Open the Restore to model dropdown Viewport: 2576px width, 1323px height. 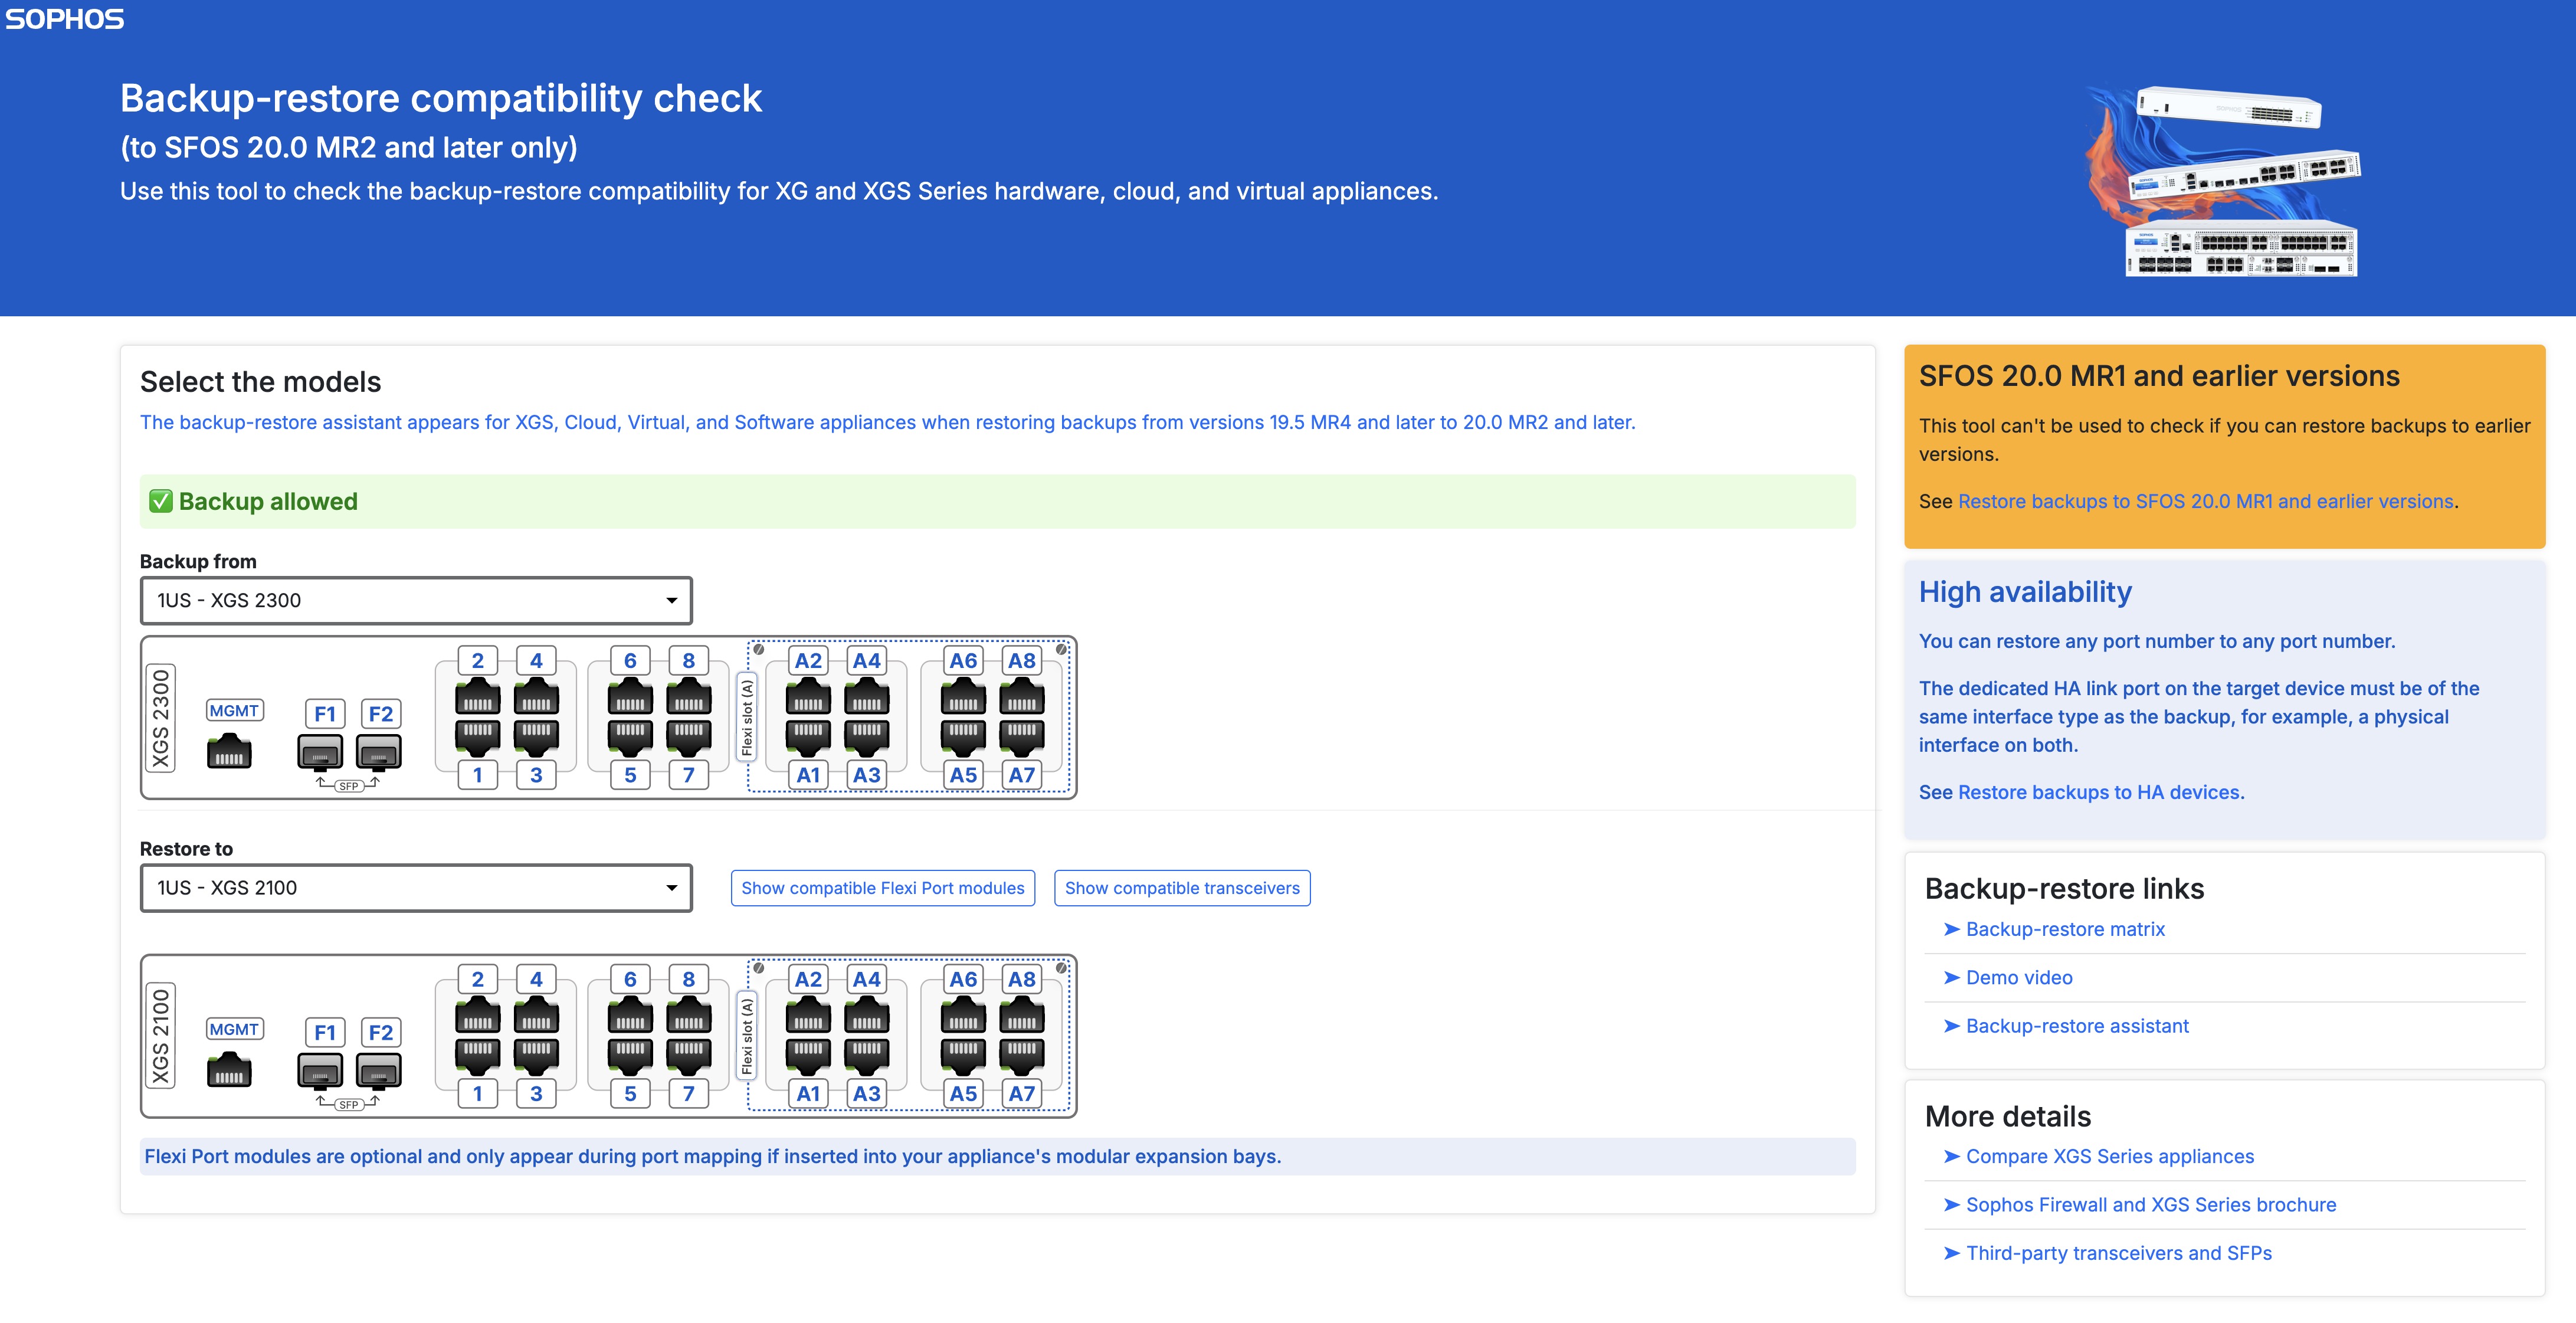click(x=416, y=888)
